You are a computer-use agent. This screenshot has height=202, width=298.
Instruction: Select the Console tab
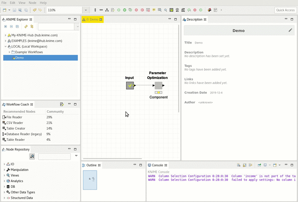coord(157,165)
